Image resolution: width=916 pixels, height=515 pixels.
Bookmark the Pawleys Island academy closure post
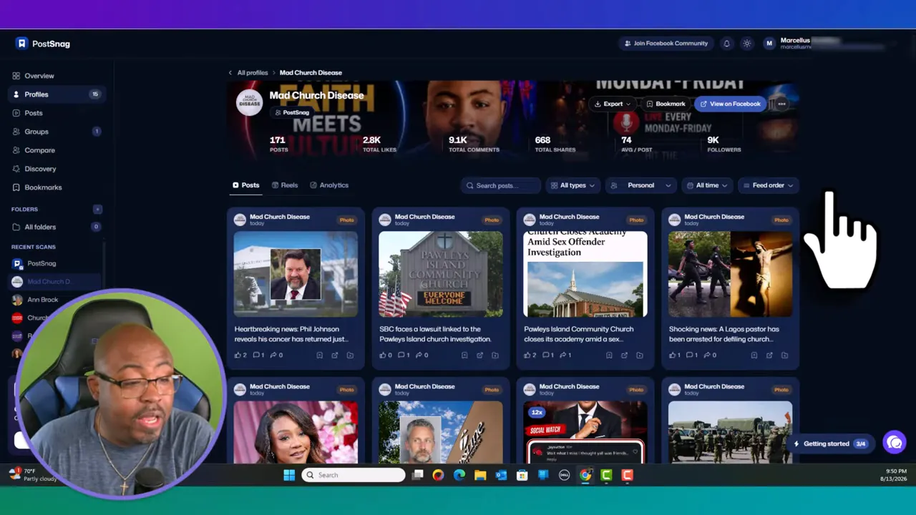click(x=609, y=355)
